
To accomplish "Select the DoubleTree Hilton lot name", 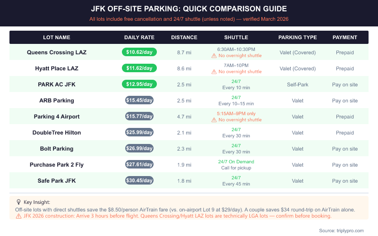I will click(57, 133).
